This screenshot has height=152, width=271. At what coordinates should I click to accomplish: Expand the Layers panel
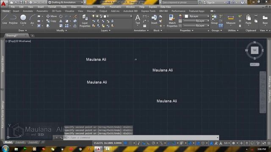[105, 30]
